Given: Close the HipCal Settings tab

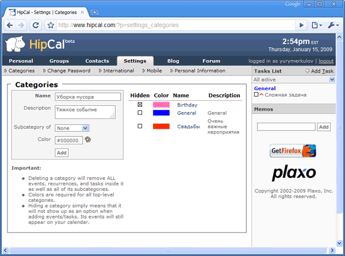Looking at the screenshot, I should (82, 12).
